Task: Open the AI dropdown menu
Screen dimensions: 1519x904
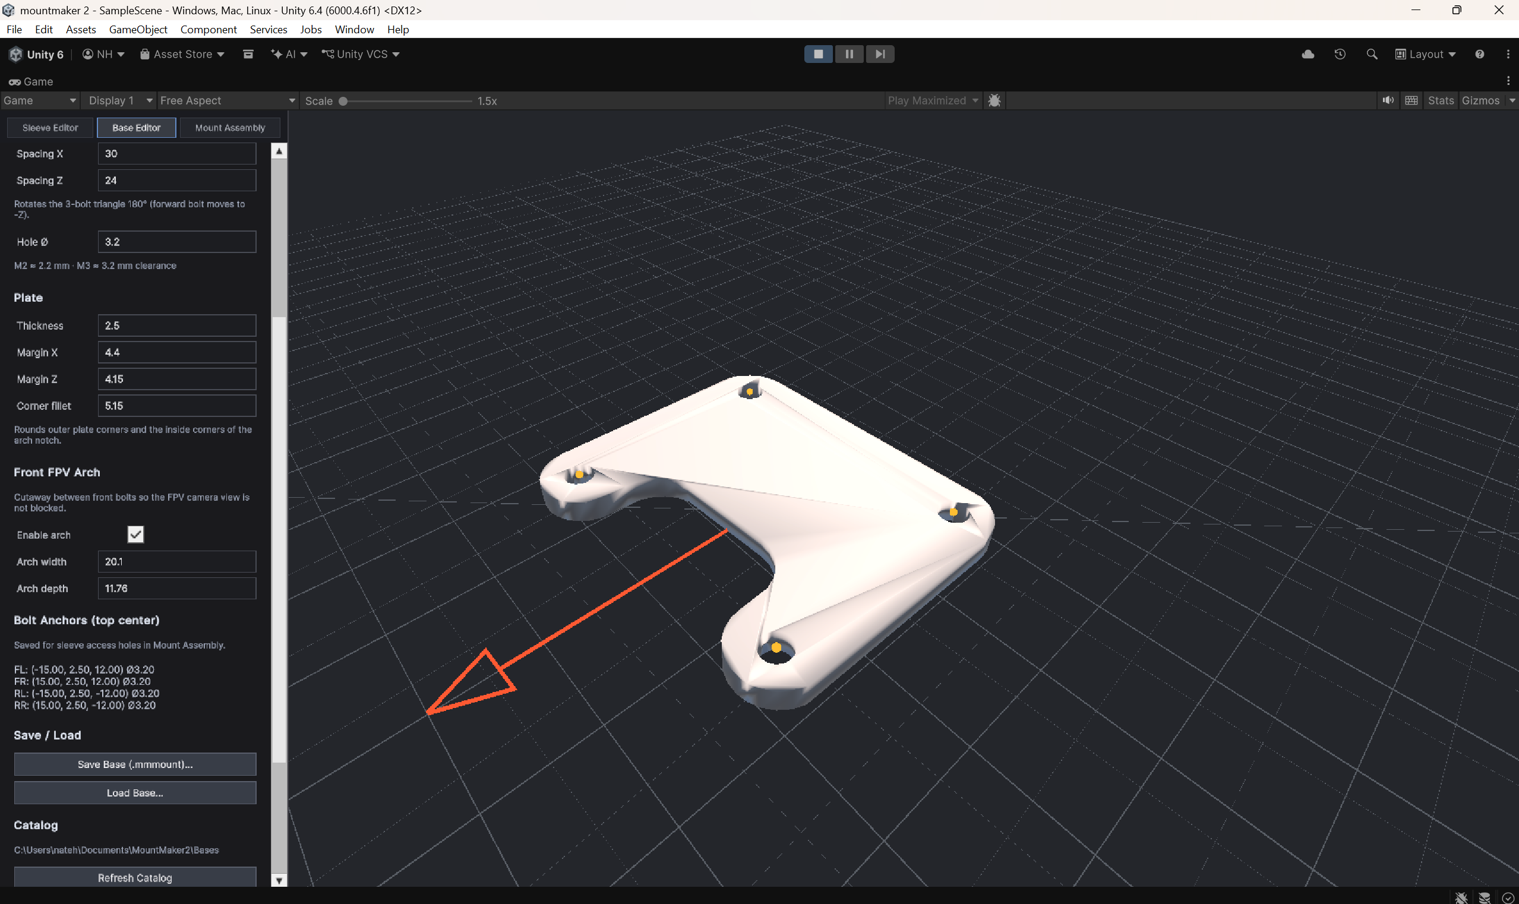Action: 289,54
